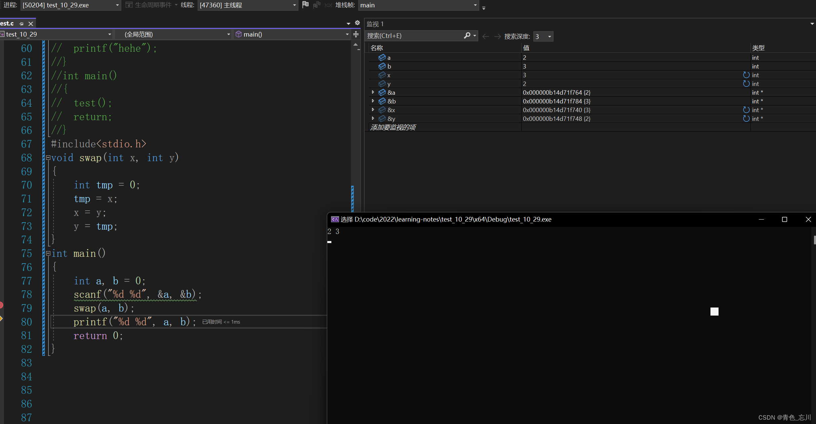
Task: Click the Watch 1 panel title
Action: (375, 24)
